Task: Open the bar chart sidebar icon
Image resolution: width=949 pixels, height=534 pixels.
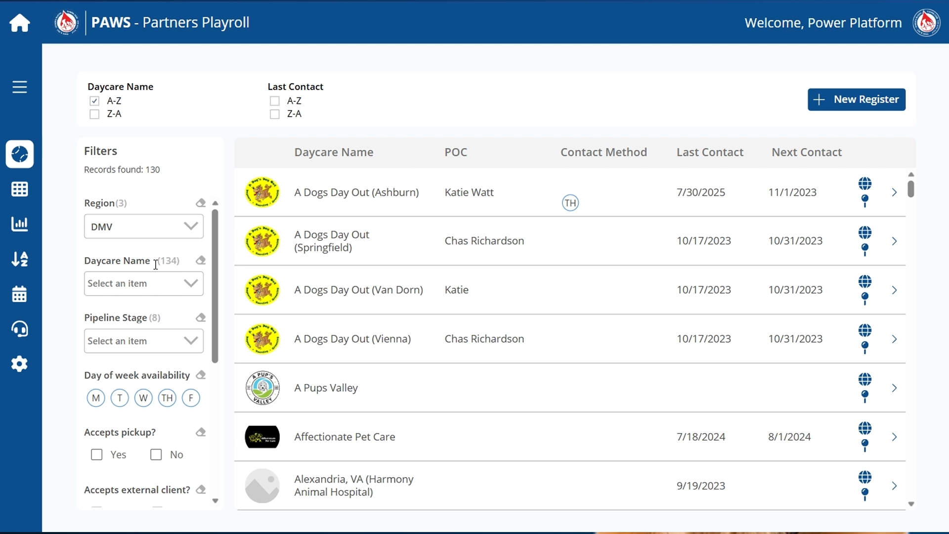Action: coord(20,224)
